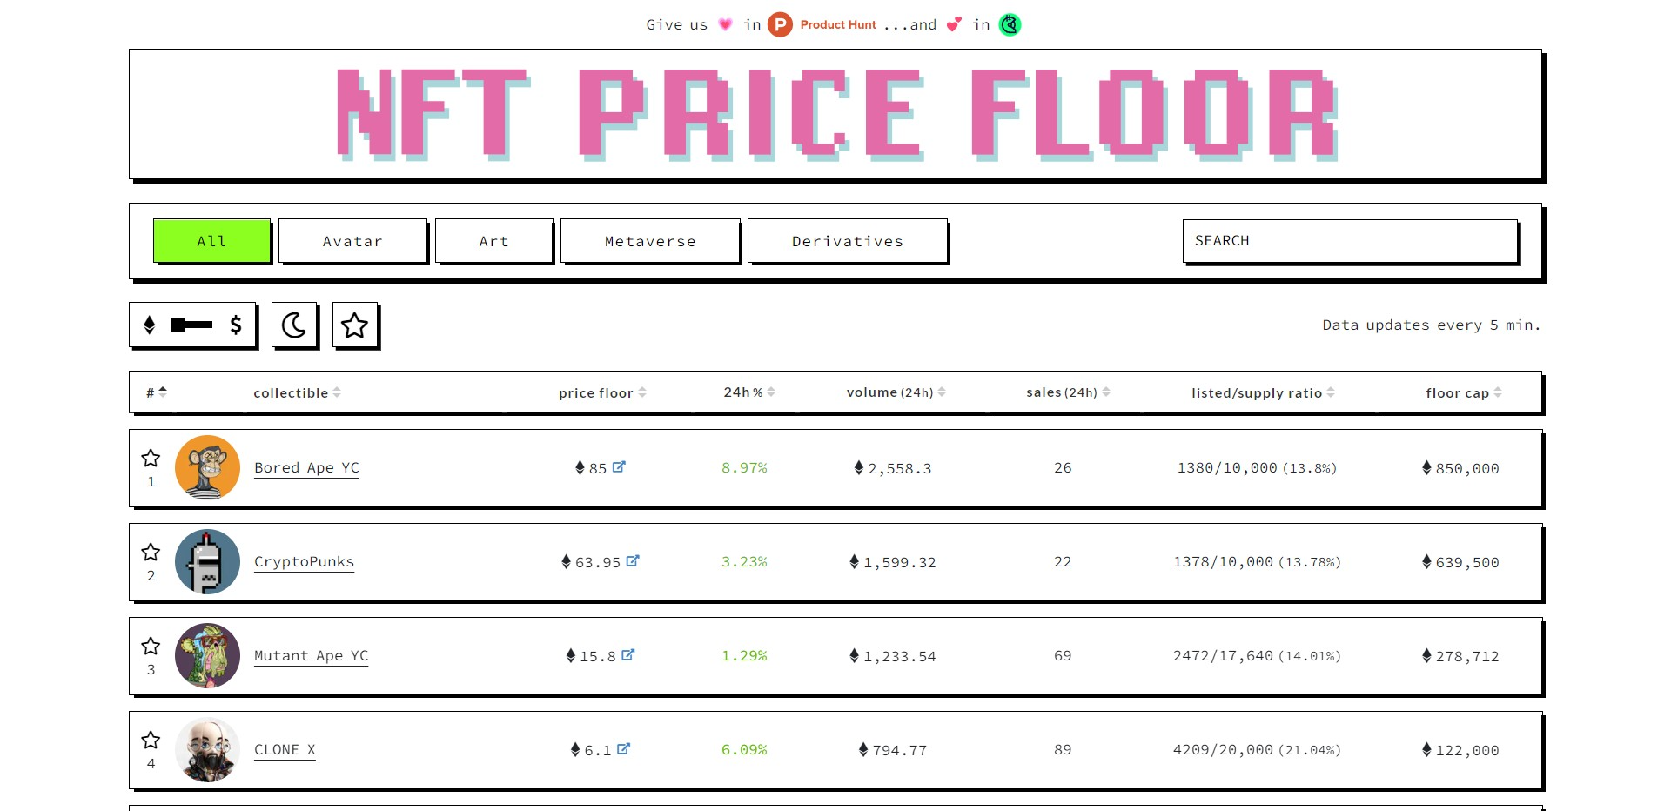Show favorites with the star filter button
The height and width of the screenshot is (811, 1671).
(354, 325)
